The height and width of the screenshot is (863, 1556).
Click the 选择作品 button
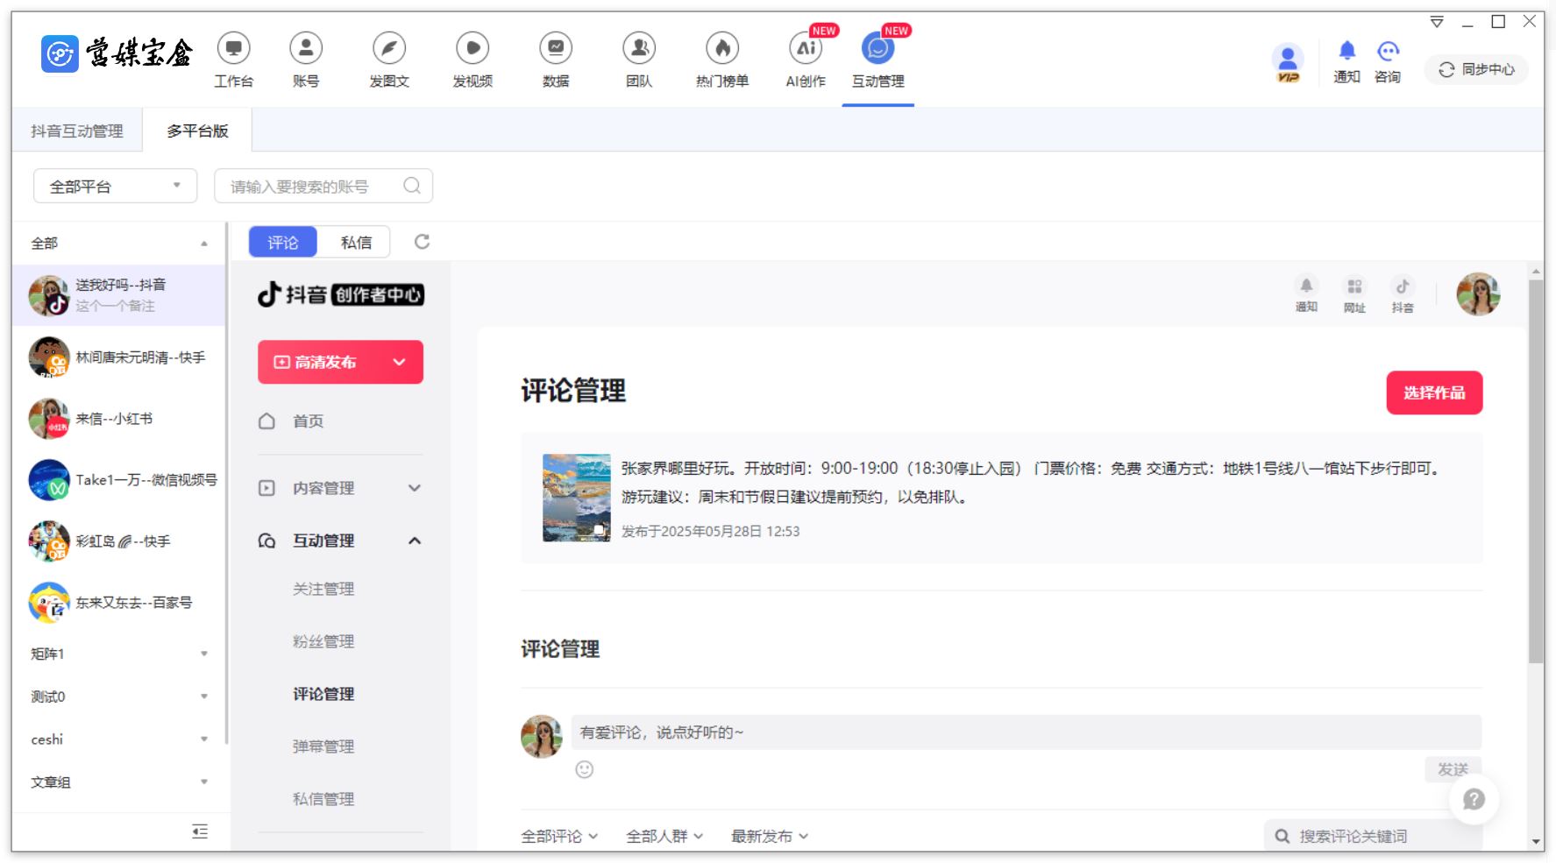coord(1433,393)
